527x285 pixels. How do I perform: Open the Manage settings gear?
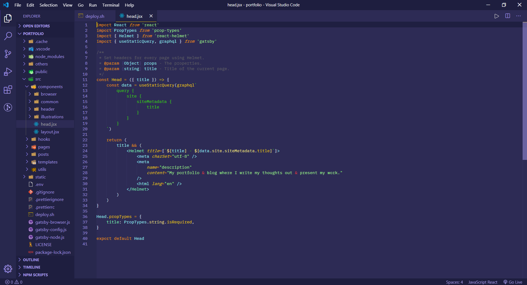pos(8,269)
